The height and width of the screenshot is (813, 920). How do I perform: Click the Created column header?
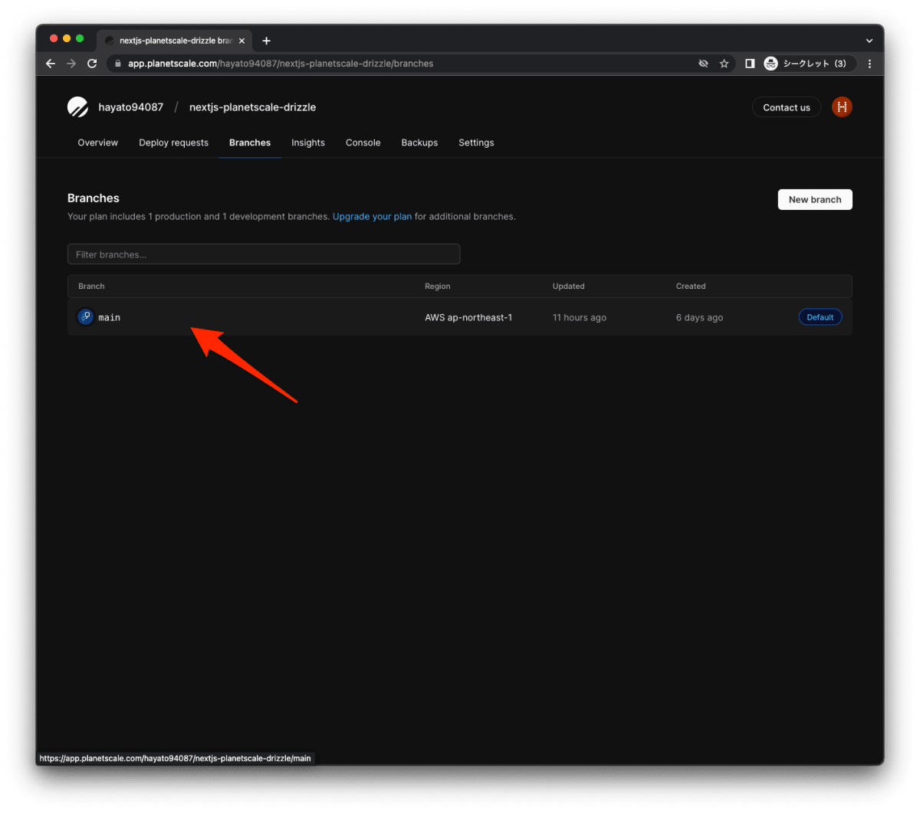pyautogui.click(x=691, y=287)
